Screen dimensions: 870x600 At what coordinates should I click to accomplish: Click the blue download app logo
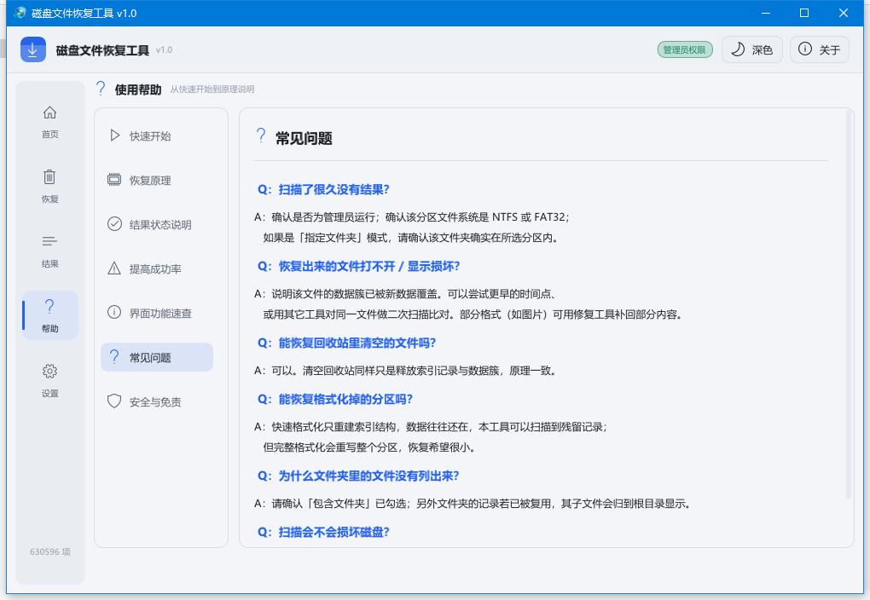pyautogui.click(x=32, y=49)
